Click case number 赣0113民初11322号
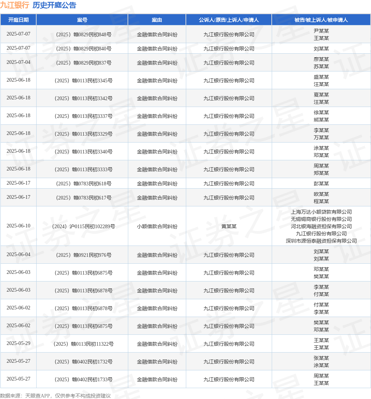Viewport: 371px width, 399px height. [83, 344]
